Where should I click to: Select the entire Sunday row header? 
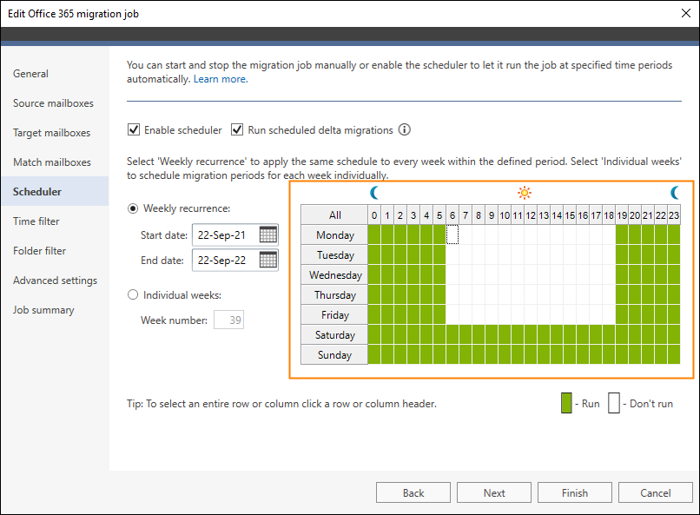pos(334,355)
